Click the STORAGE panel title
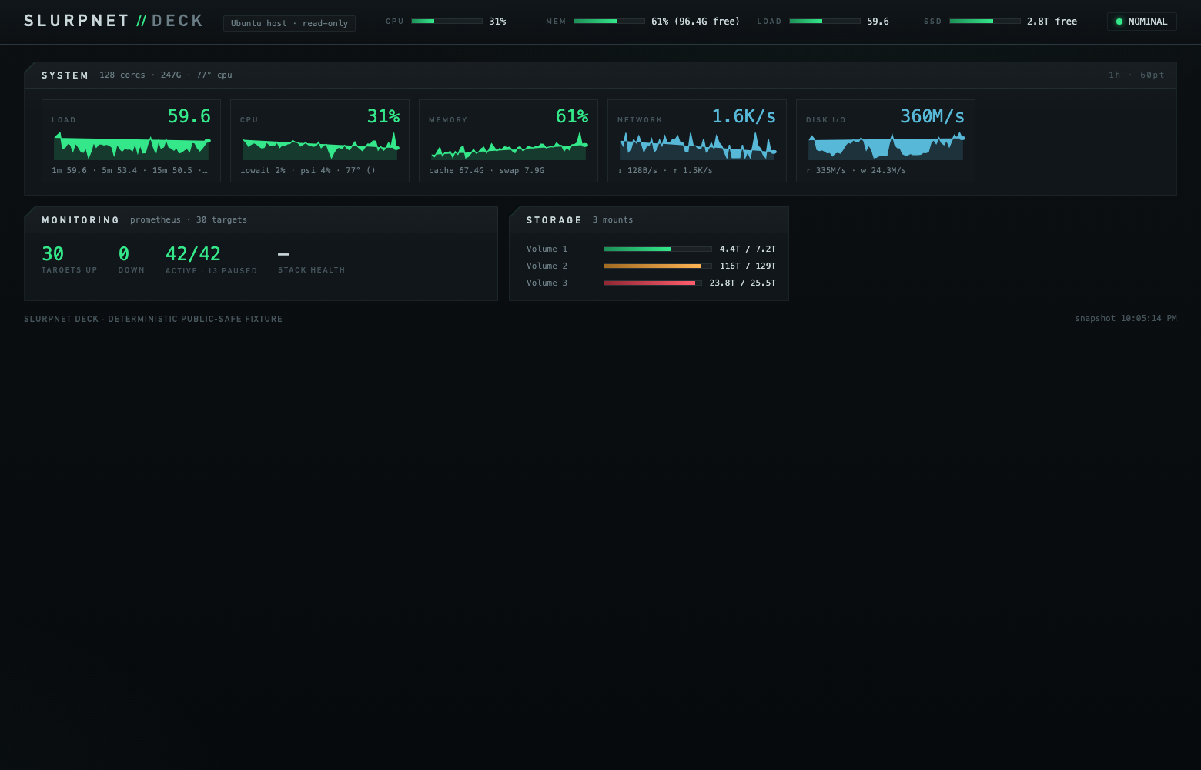The image size is (1201, 770). coord(554,220)
